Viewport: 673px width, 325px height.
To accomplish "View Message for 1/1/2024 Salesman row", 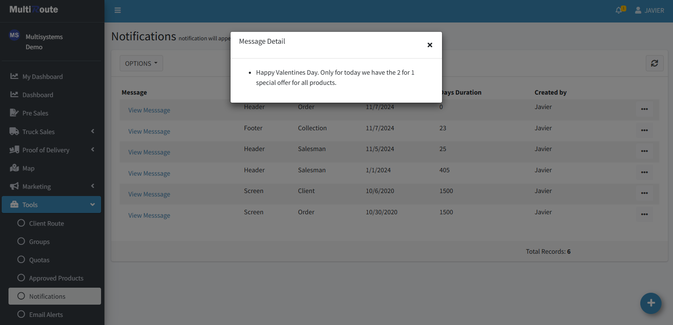I will pyautogui.click(x=149, y=174).
